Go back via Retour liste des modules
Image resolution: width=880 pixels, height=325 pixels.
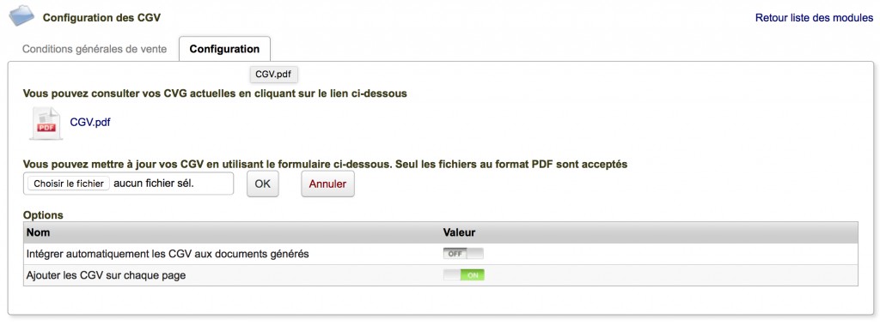pyautogui.click(x=814, y=18)
